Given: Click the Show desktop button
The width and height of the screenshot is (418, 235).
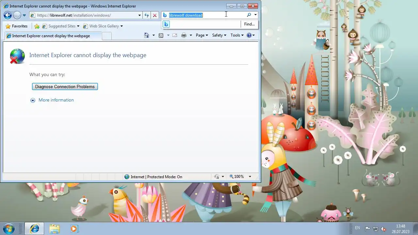Looking at the screenshot, I should 415,228.
